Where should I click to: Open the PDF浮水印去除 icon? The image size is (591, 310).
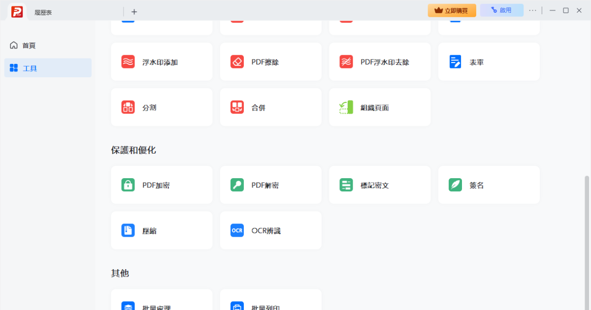(346, 62)
